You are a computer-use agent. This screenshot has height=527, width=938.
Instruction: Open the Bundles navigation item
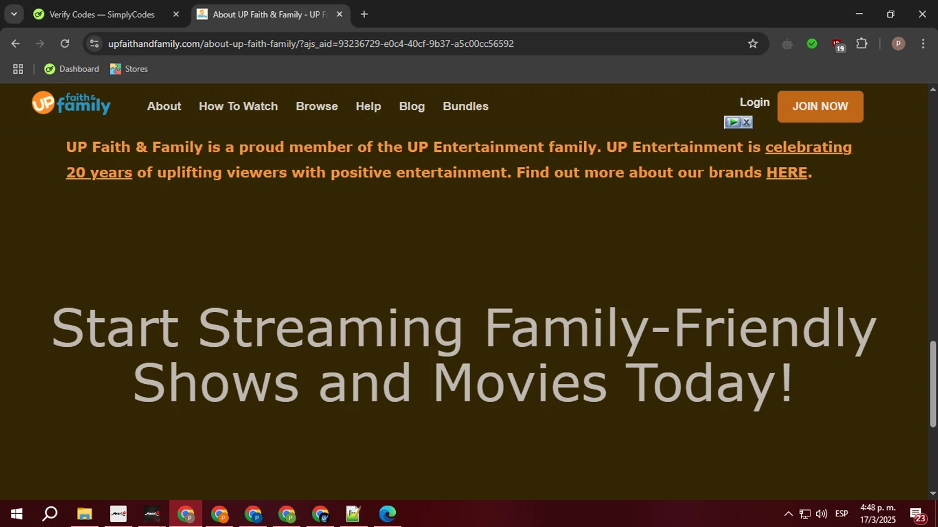465,106
